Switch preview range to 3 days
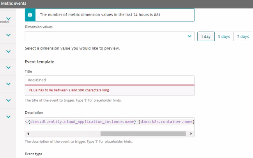 223,37
